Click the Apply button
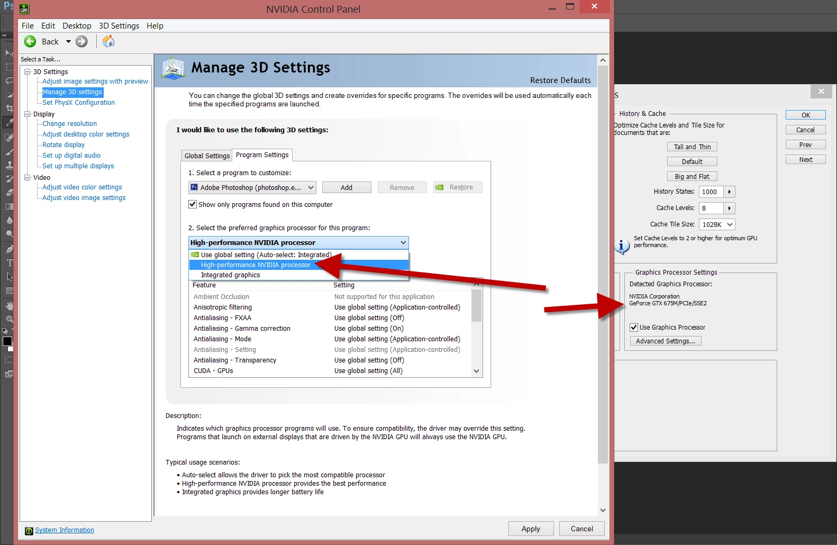This screenshot has width=837, height=545. click(x=531, y=529)
